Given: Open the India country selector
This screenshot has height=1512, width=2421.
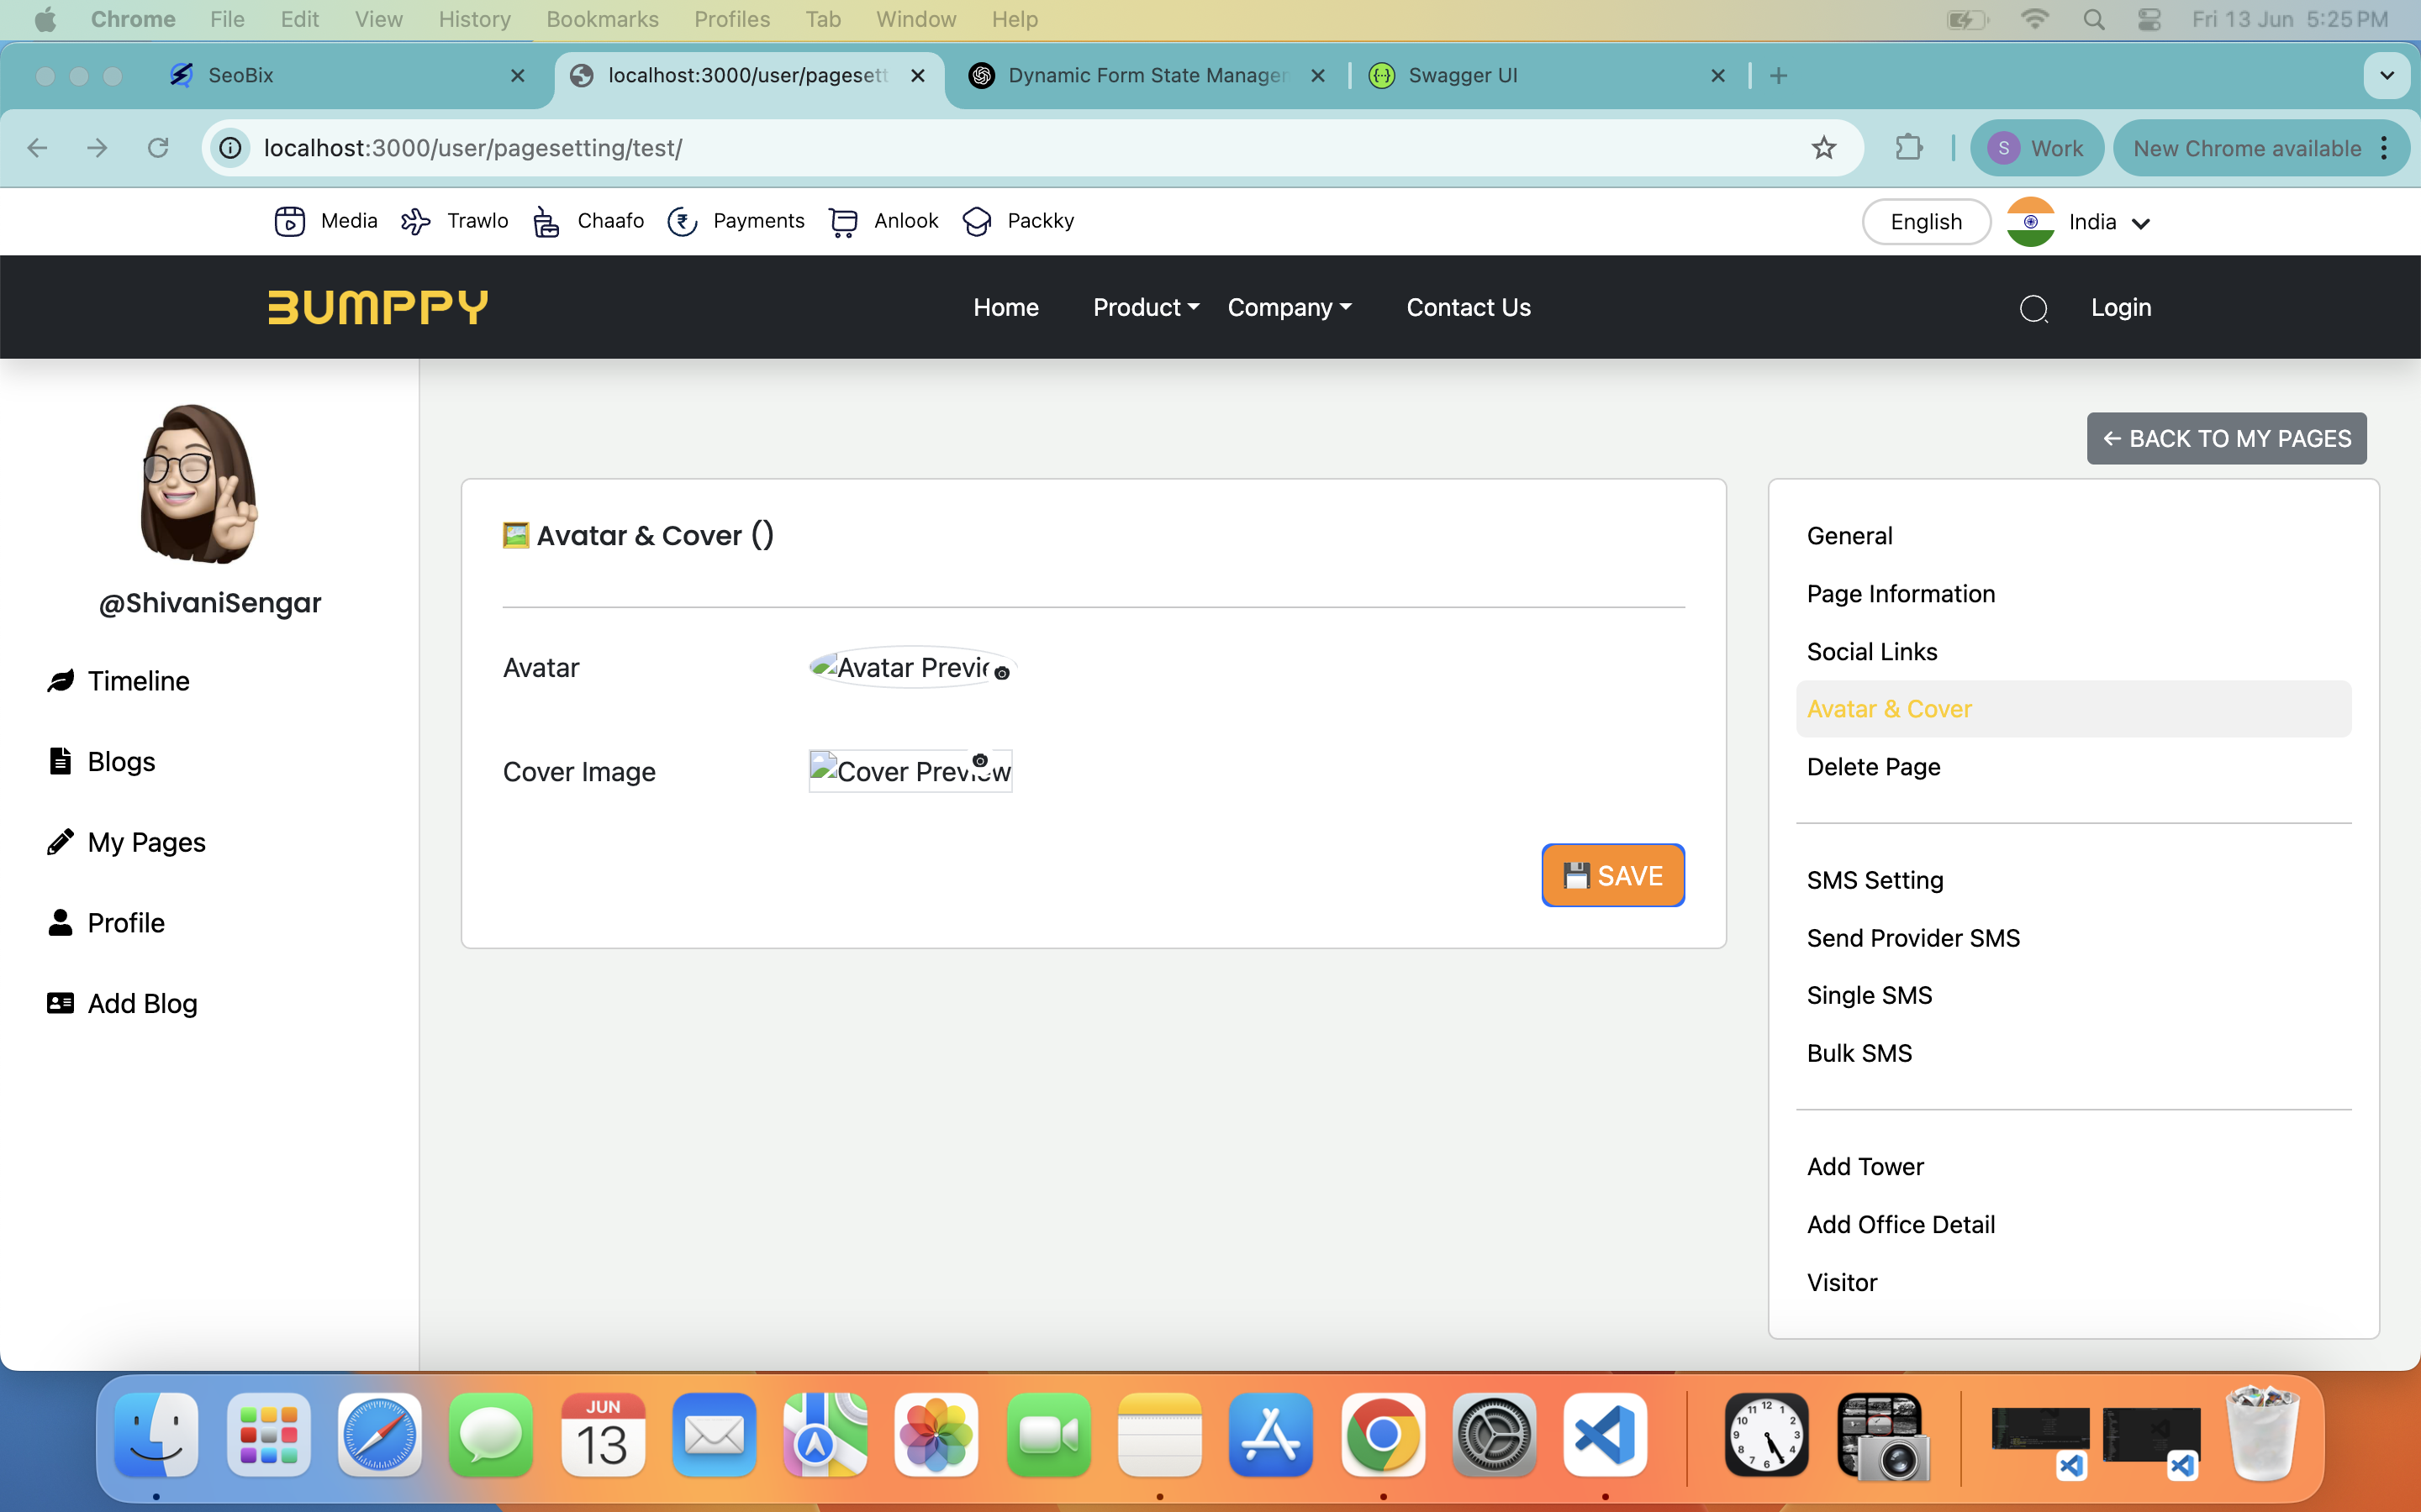Looking at the screenshot, I should pyautogui.click(x=2081, y=222).
